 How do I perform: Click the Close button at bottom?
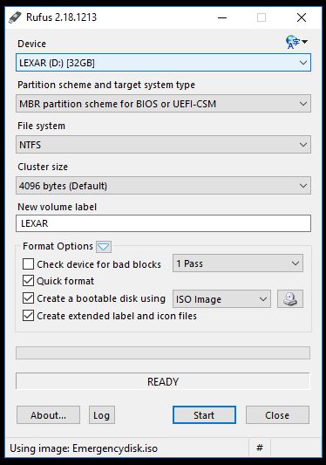(x=277, y=415)
